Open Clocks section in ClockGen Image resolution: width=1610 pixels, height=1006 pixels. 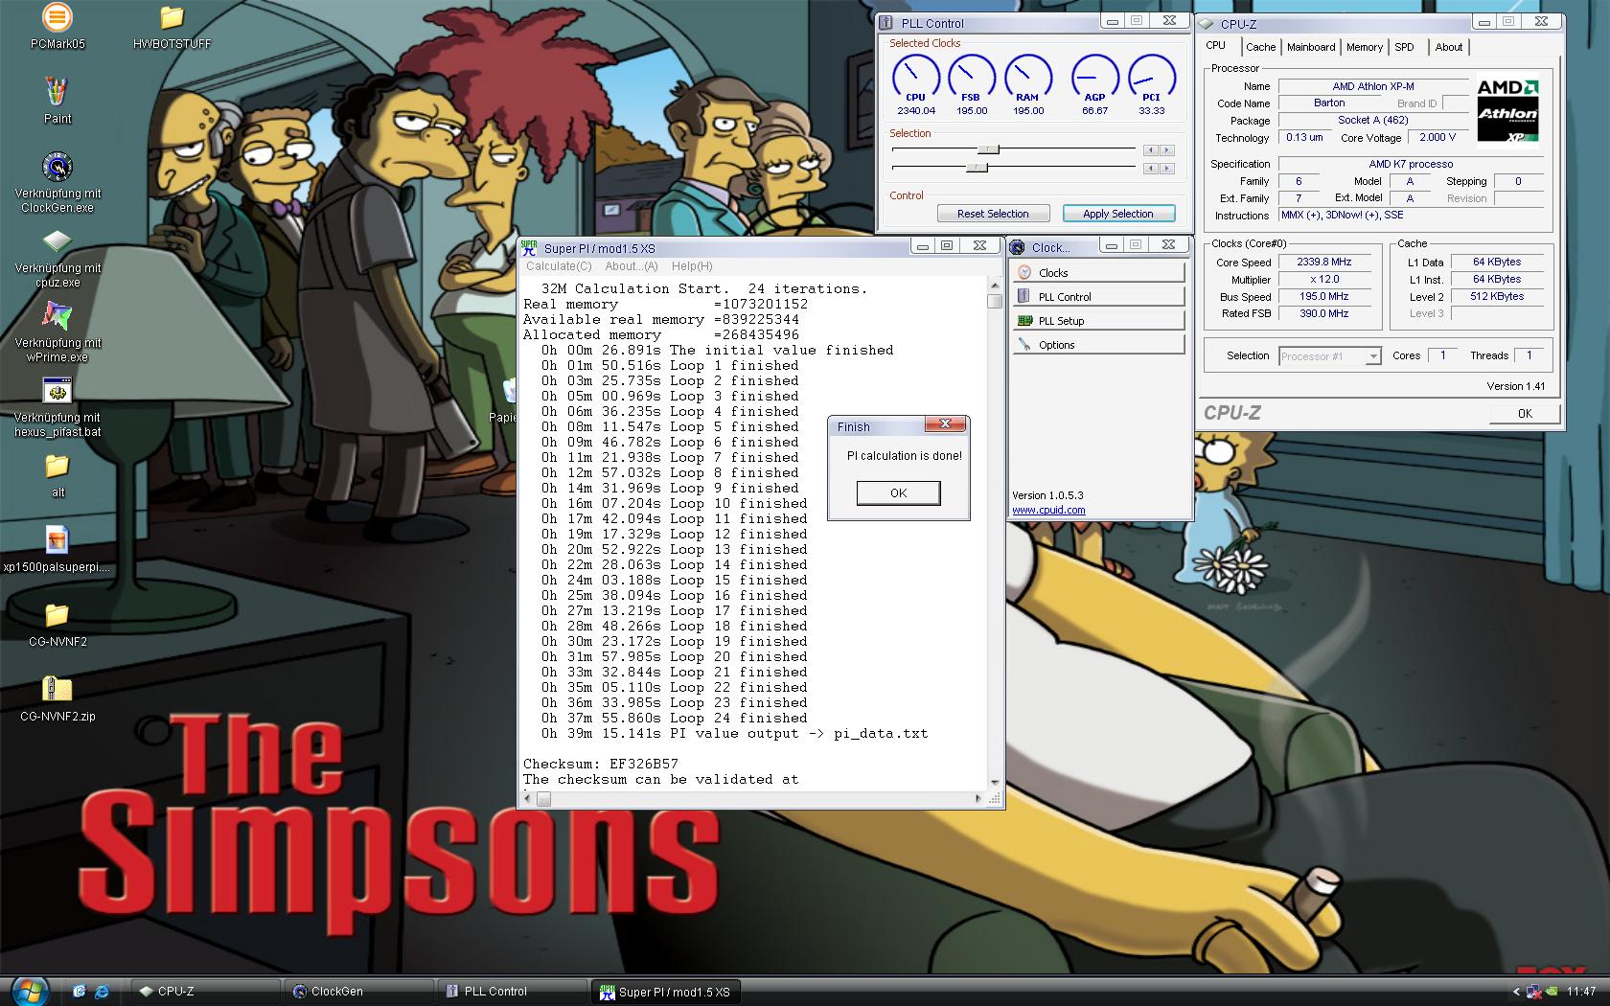coord(1099,273)
